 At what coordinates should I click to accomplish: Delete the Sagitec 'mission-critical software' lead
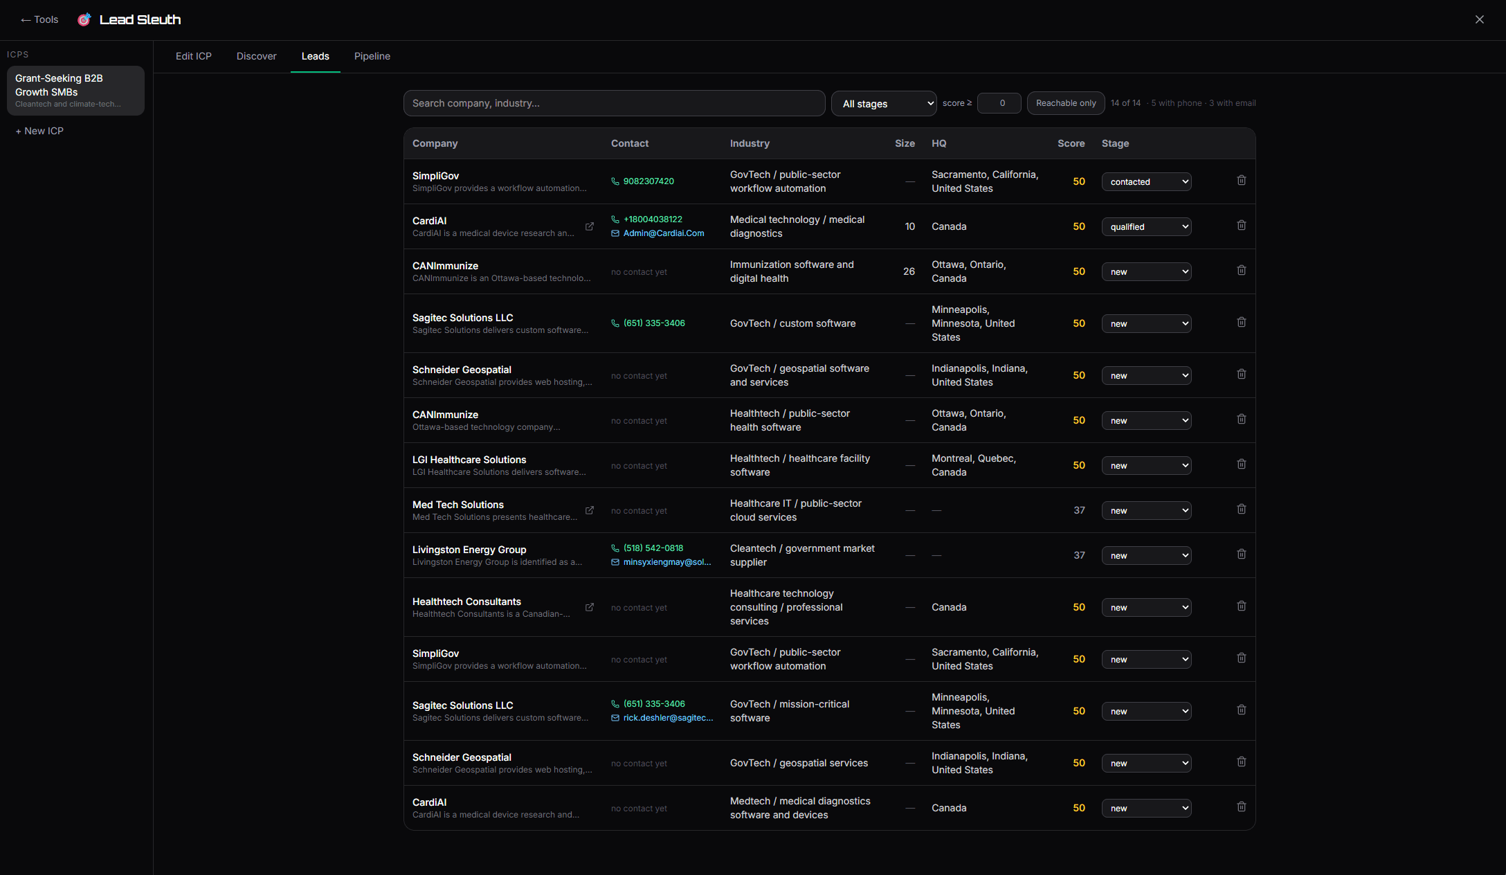[1242, 710]
